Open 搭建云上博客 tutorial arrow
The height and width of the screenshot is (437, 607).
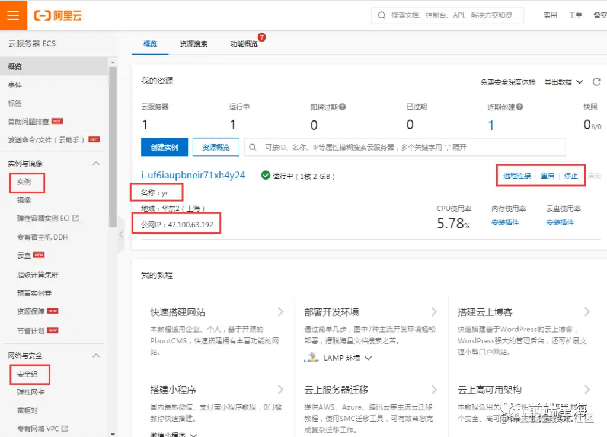click(587, 312)
